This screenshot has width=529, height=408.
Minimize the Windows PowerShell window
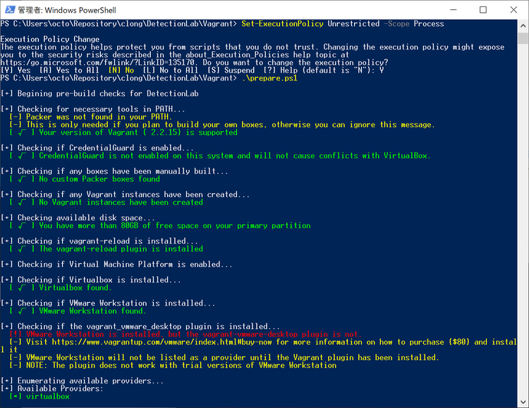tap(453, 10)
